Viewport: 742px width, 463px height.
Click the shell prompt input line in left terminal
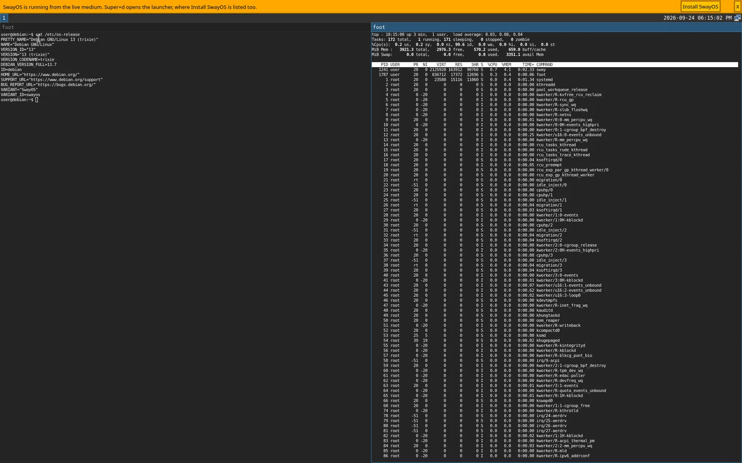pyautogui.click(x=19, y=100)
